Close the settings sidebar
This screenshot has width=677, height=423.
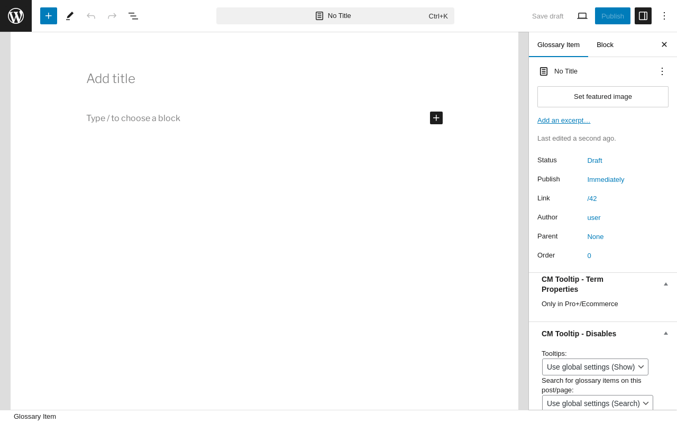coord(664,44)
